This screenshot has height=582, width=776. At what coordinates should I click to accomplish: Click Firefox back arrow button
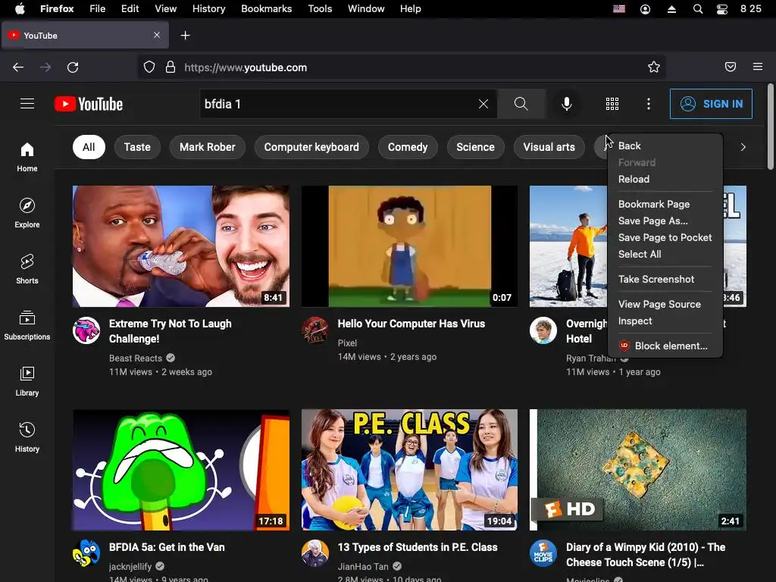[18, 67]
